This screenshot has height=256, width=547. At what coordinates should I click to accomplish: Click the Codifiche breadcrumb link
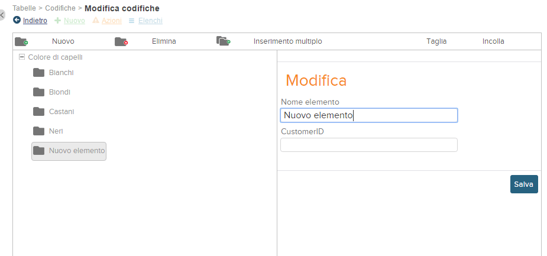(x=60, y=8)
